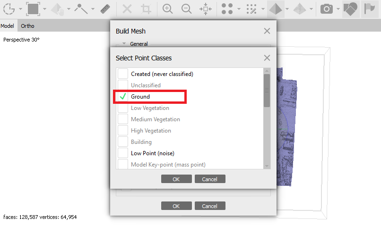Click Cancel in Build Mesh dialog
The height and width of the screenshot is (226, 381).
(x=210, y=206)
